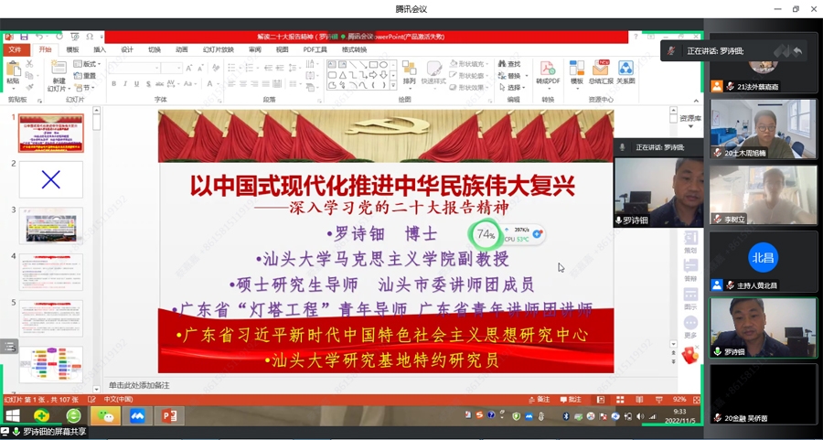Collapse the ribbon with the chevron arrow
The height and width of the screenshot is (440, 823).
697,101
